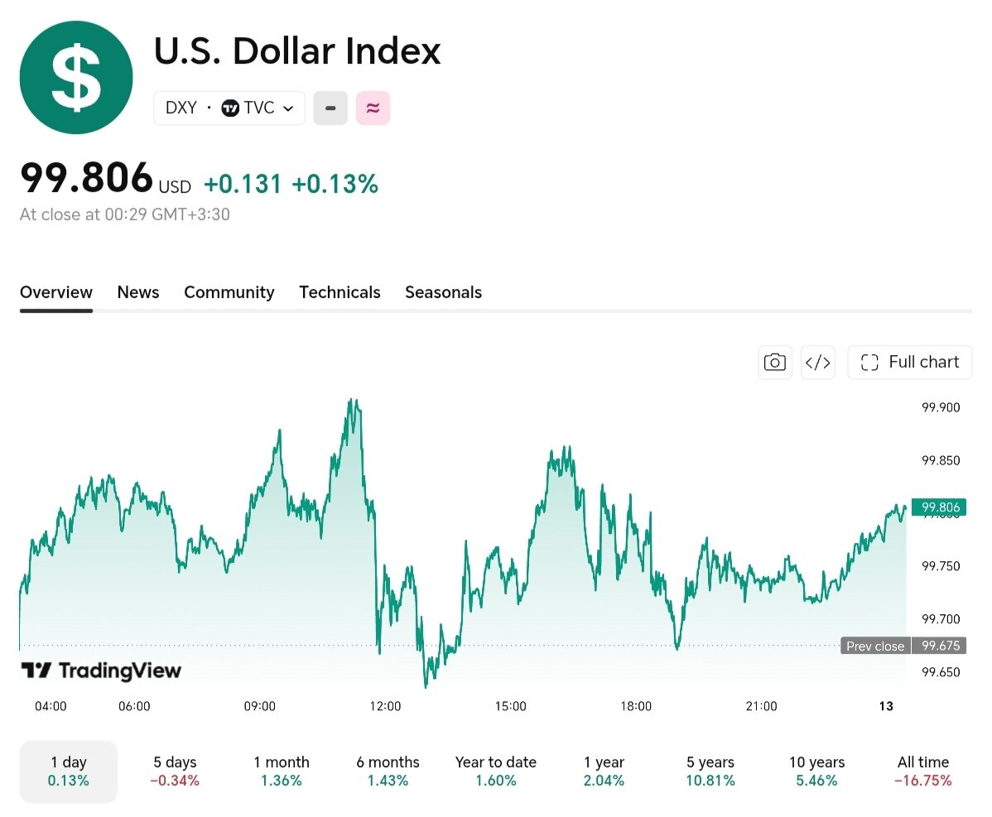
Task: Show the All time range
Action: click(x=923, y=771)
